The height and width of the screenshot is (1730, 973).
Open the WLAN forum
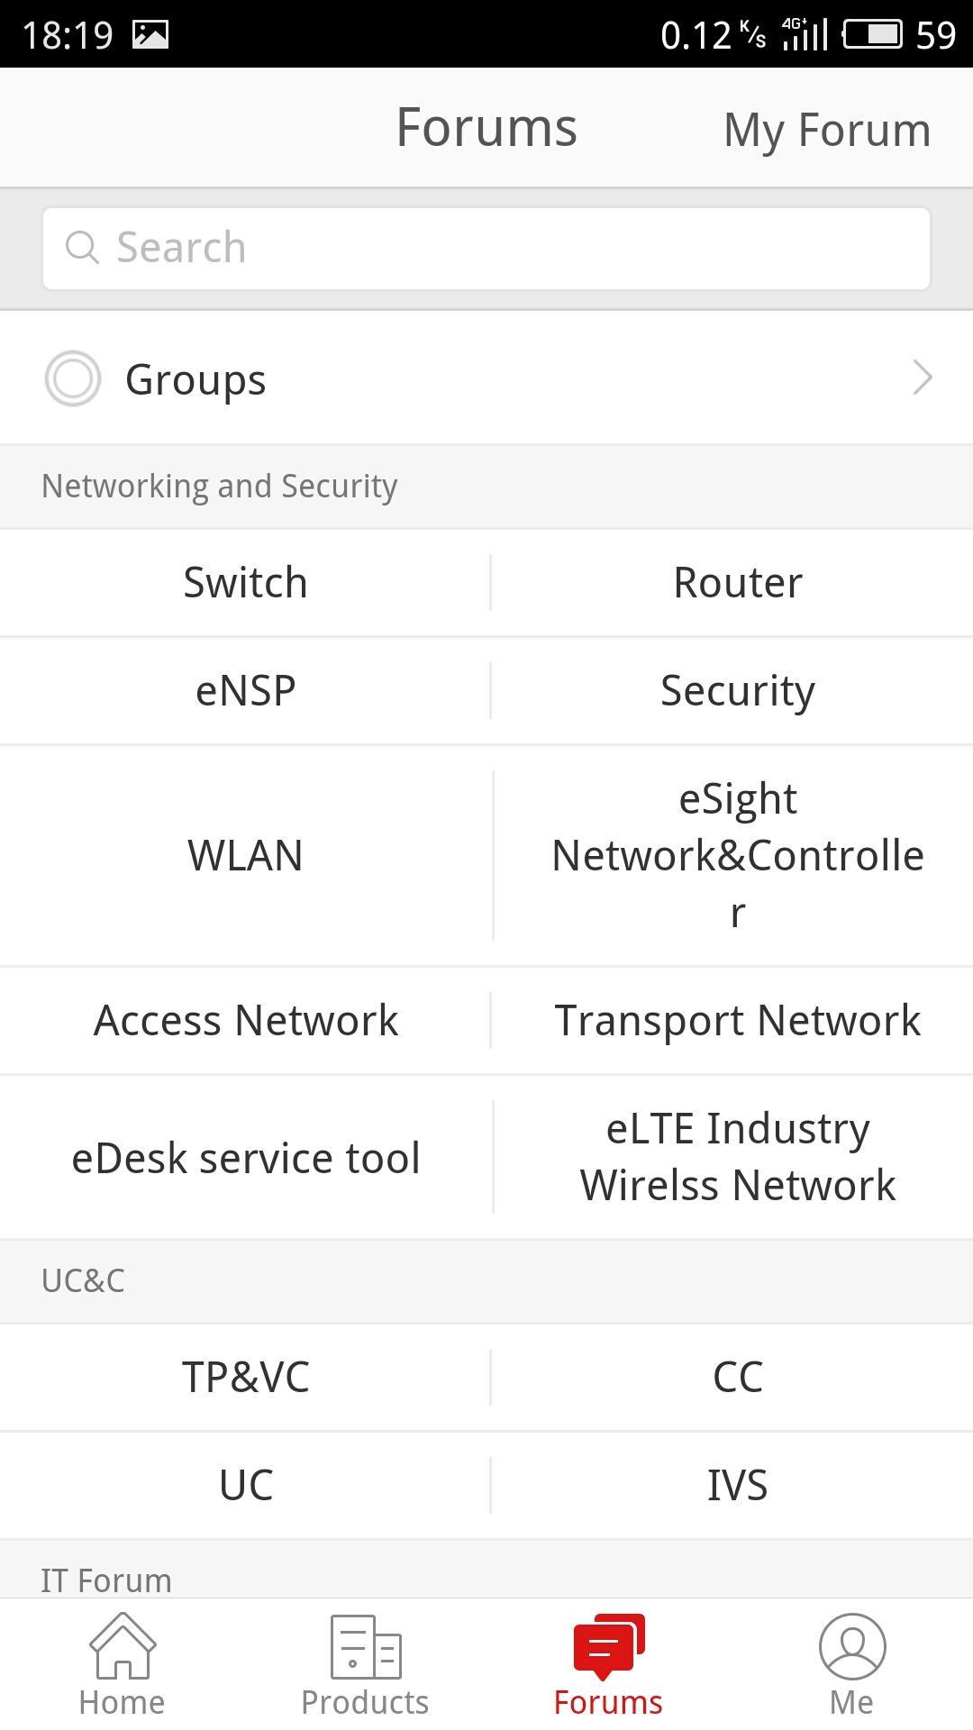(x=245, y=855)
